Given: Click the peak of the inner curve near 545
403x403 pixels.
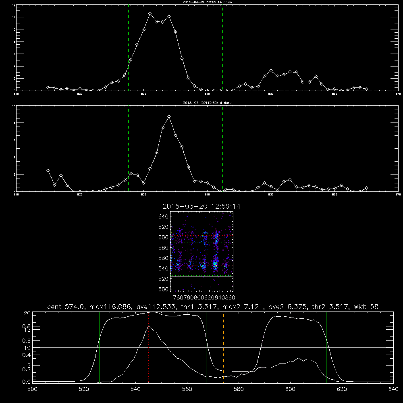Looking at the screenshot, I should [149, 326].
